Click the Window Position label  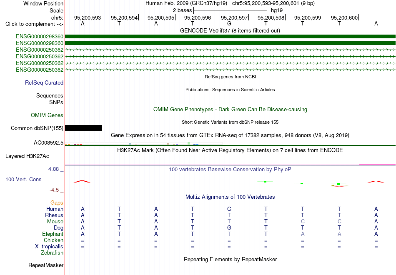pos(43,3)
